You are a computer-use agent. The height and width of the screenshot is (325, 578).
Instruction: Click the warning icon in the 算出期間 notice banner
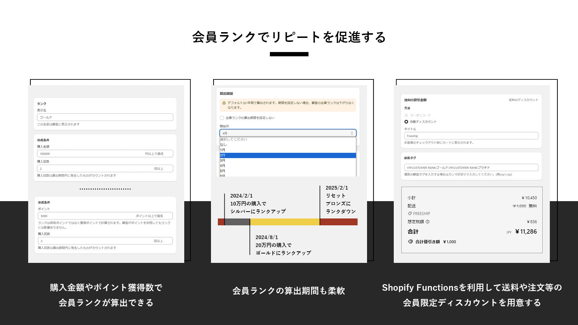tap(224, 103)
